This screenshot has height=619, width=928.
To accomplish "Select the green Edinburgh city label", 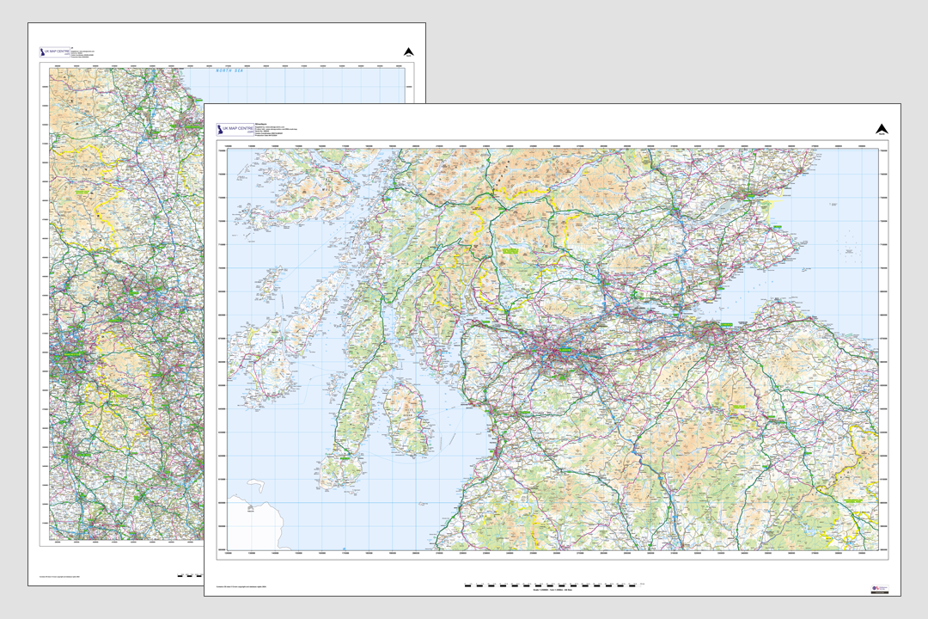I will [726, 325].
